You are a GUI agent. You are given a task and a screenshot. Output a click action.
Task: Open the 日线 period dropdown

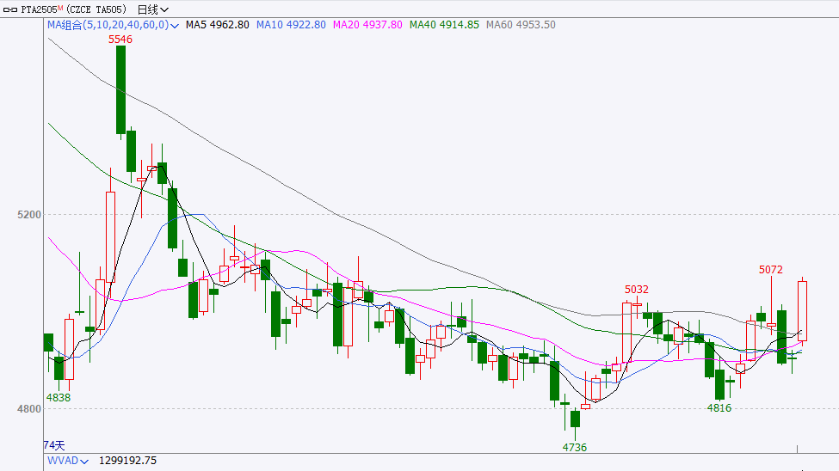click(152, 9)
